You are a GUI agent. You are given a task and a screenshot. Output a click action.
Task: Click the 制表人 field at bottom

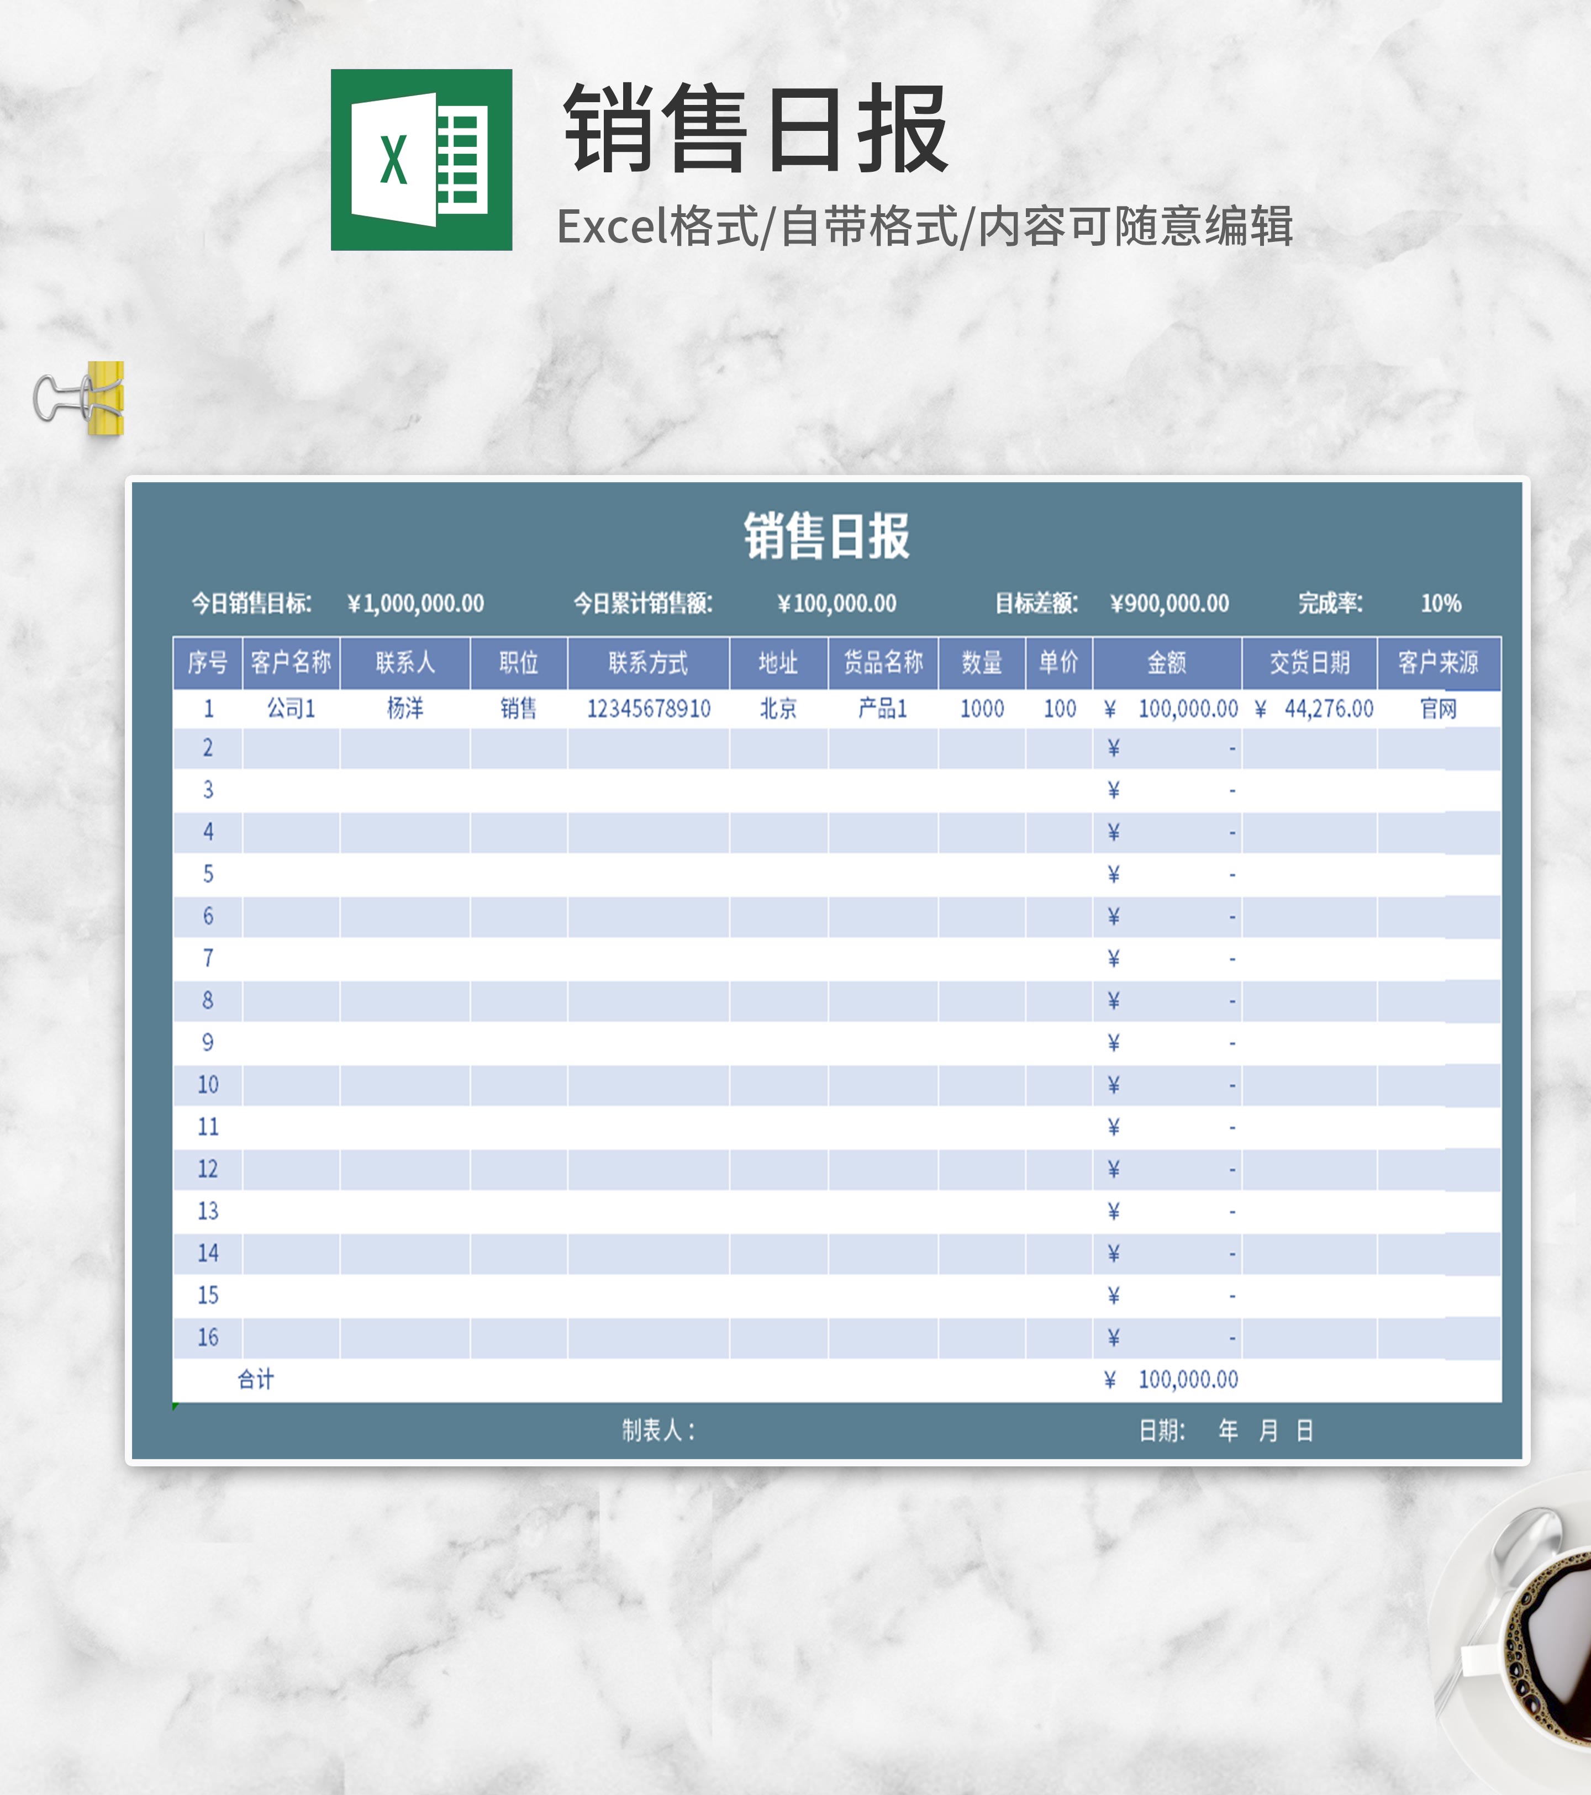(x=659, y=1430)
